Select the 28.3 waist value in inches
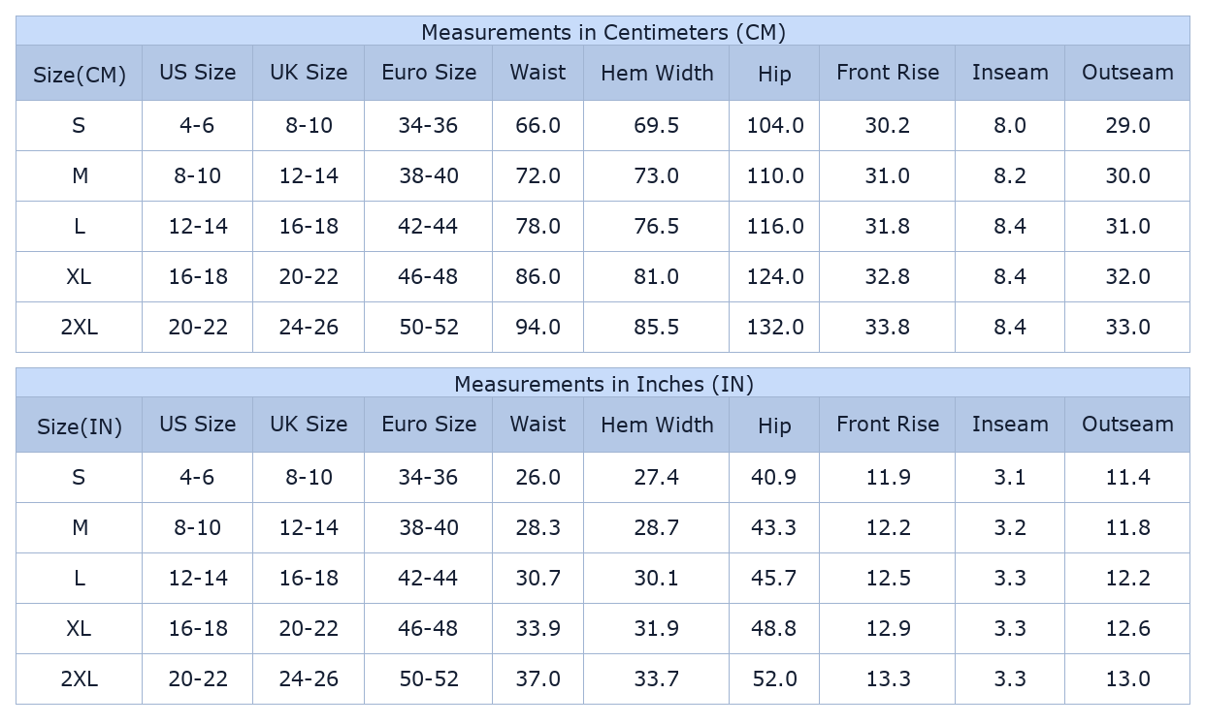The height and width of the screenshot is (725, 1205). [x=537, y=527]
